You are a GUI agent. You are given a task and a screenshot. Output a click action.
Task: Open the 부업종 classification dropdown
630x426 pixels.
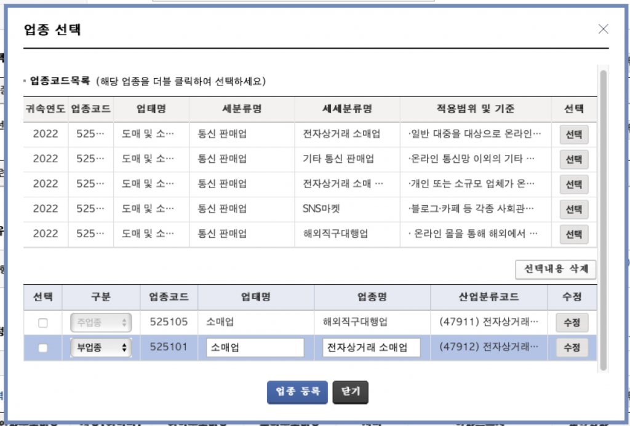click(101, 348)
